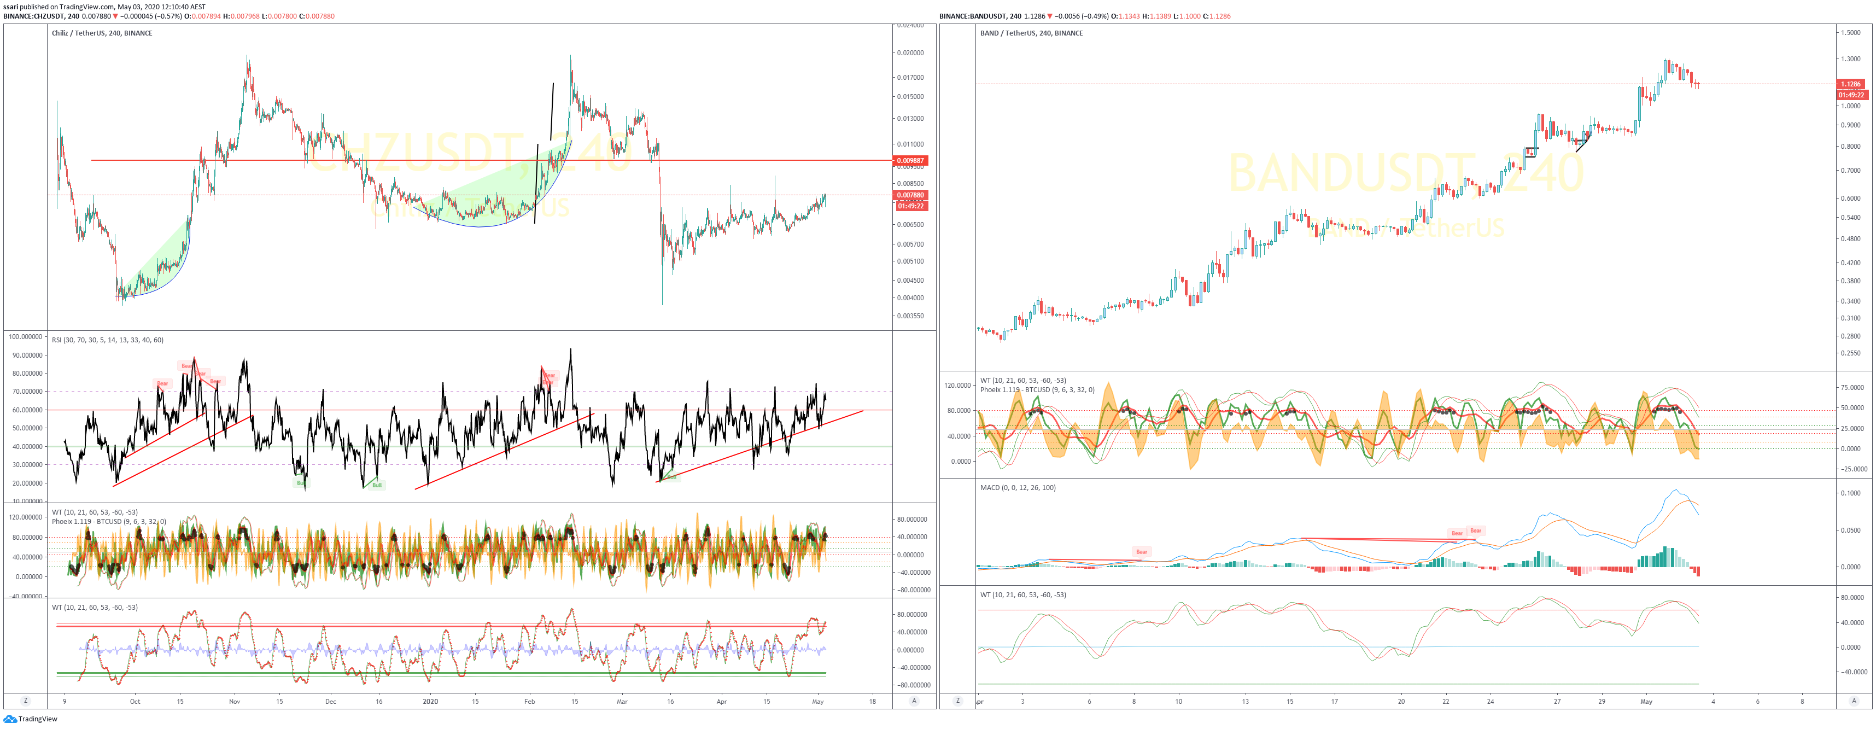Click the 0.007880 current price label
This screenshot has height=729, width=1876.
click(x=910, y=195)
